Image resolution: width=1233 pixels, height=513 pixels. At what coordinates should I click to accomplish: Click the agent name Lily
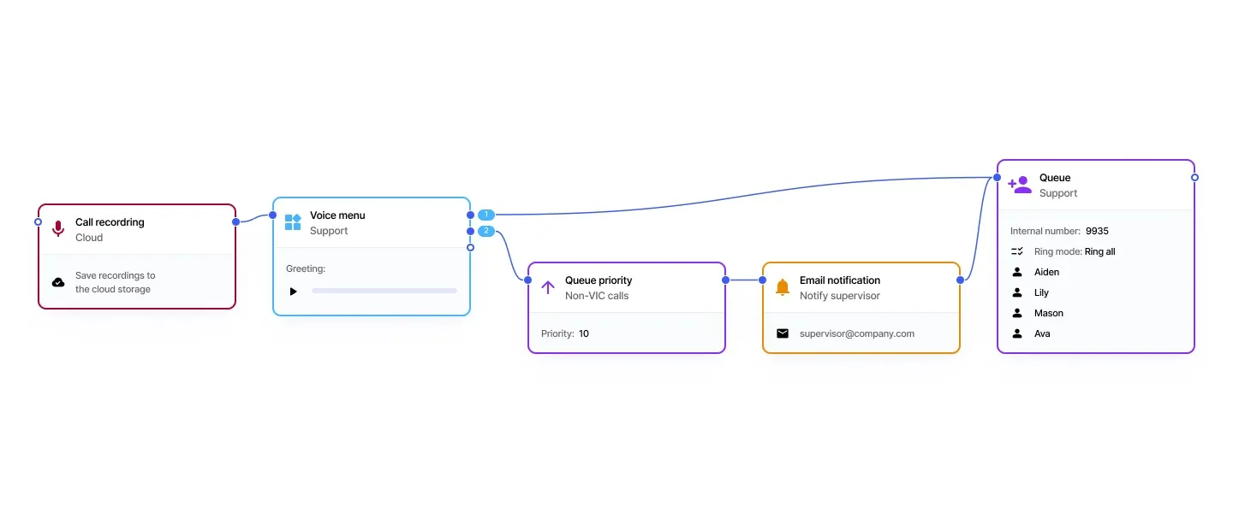[x=1041, y=292]
